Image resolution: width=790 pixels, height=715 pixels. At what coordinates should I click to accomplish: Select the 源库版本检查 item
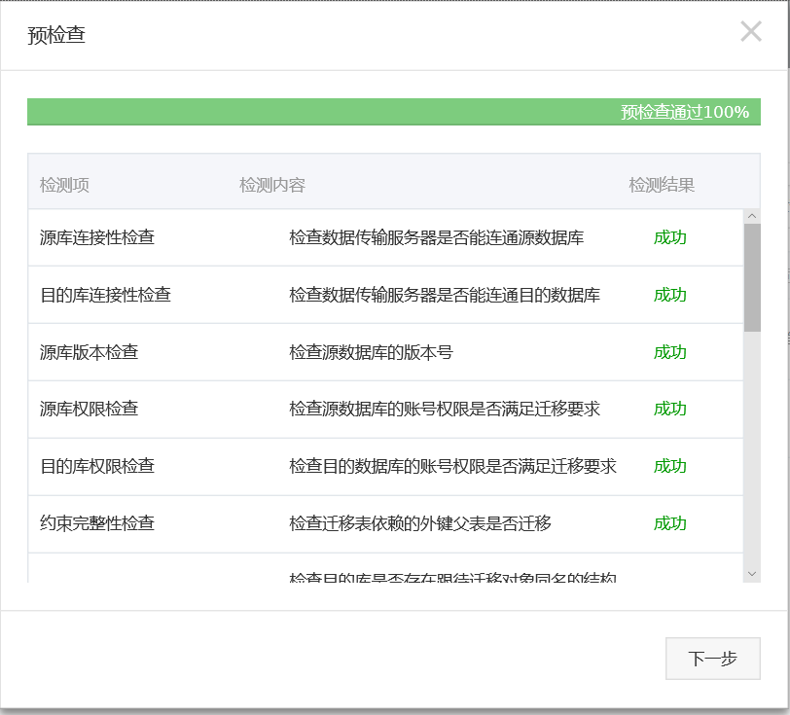(89, 352)
